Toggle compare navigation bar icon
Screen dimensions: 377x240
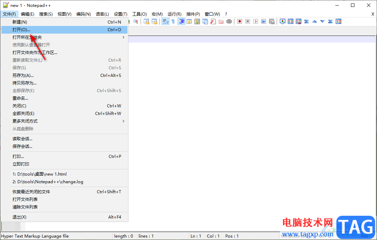pos(338,21)
